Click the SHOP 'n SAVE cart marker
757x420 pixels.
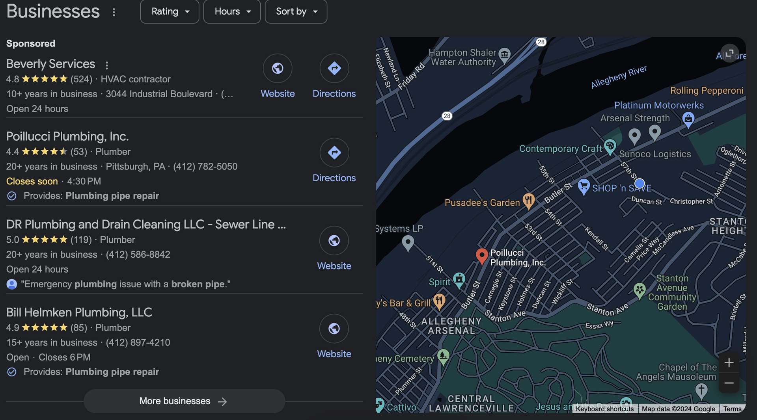coord(584,186)
